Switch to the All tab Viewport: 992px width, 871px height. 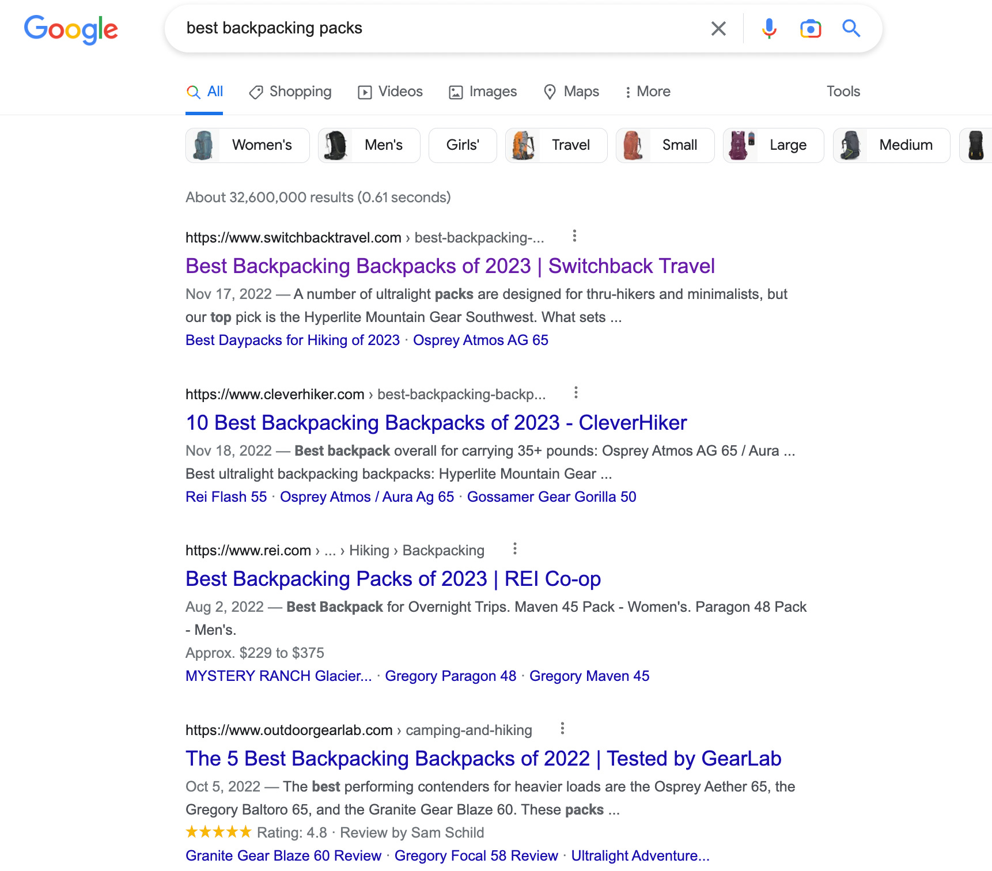coord(205,92)
